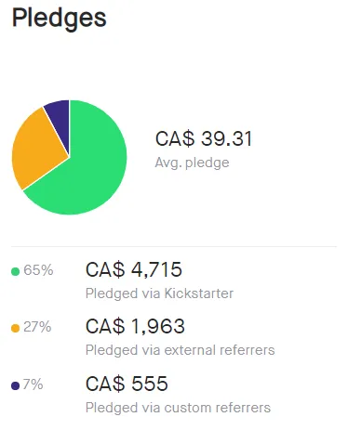Click the 7% percentage label

pyautogui.click(x=33, y=384)
